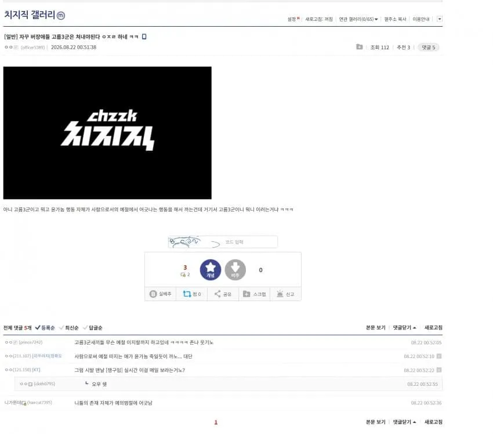493x434 pixels.
Task: Click bottom 새로고침 comments link
Action: pos(433,422)
